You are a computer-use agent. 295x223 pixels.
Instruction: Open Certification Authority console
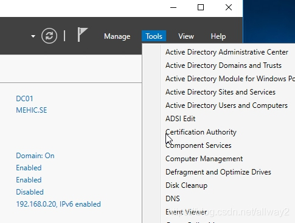click(x=201, y=132)
